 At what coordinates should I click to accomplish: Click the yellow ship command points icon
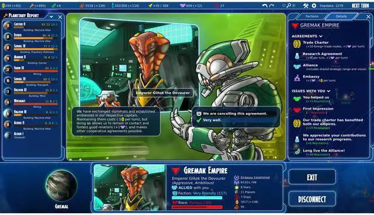[150, 5]
